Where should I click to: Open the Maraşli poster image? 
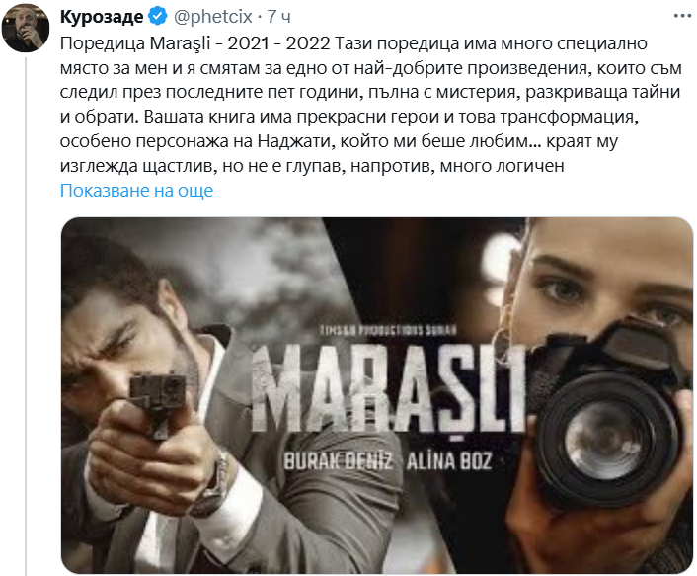coord(377,395)
